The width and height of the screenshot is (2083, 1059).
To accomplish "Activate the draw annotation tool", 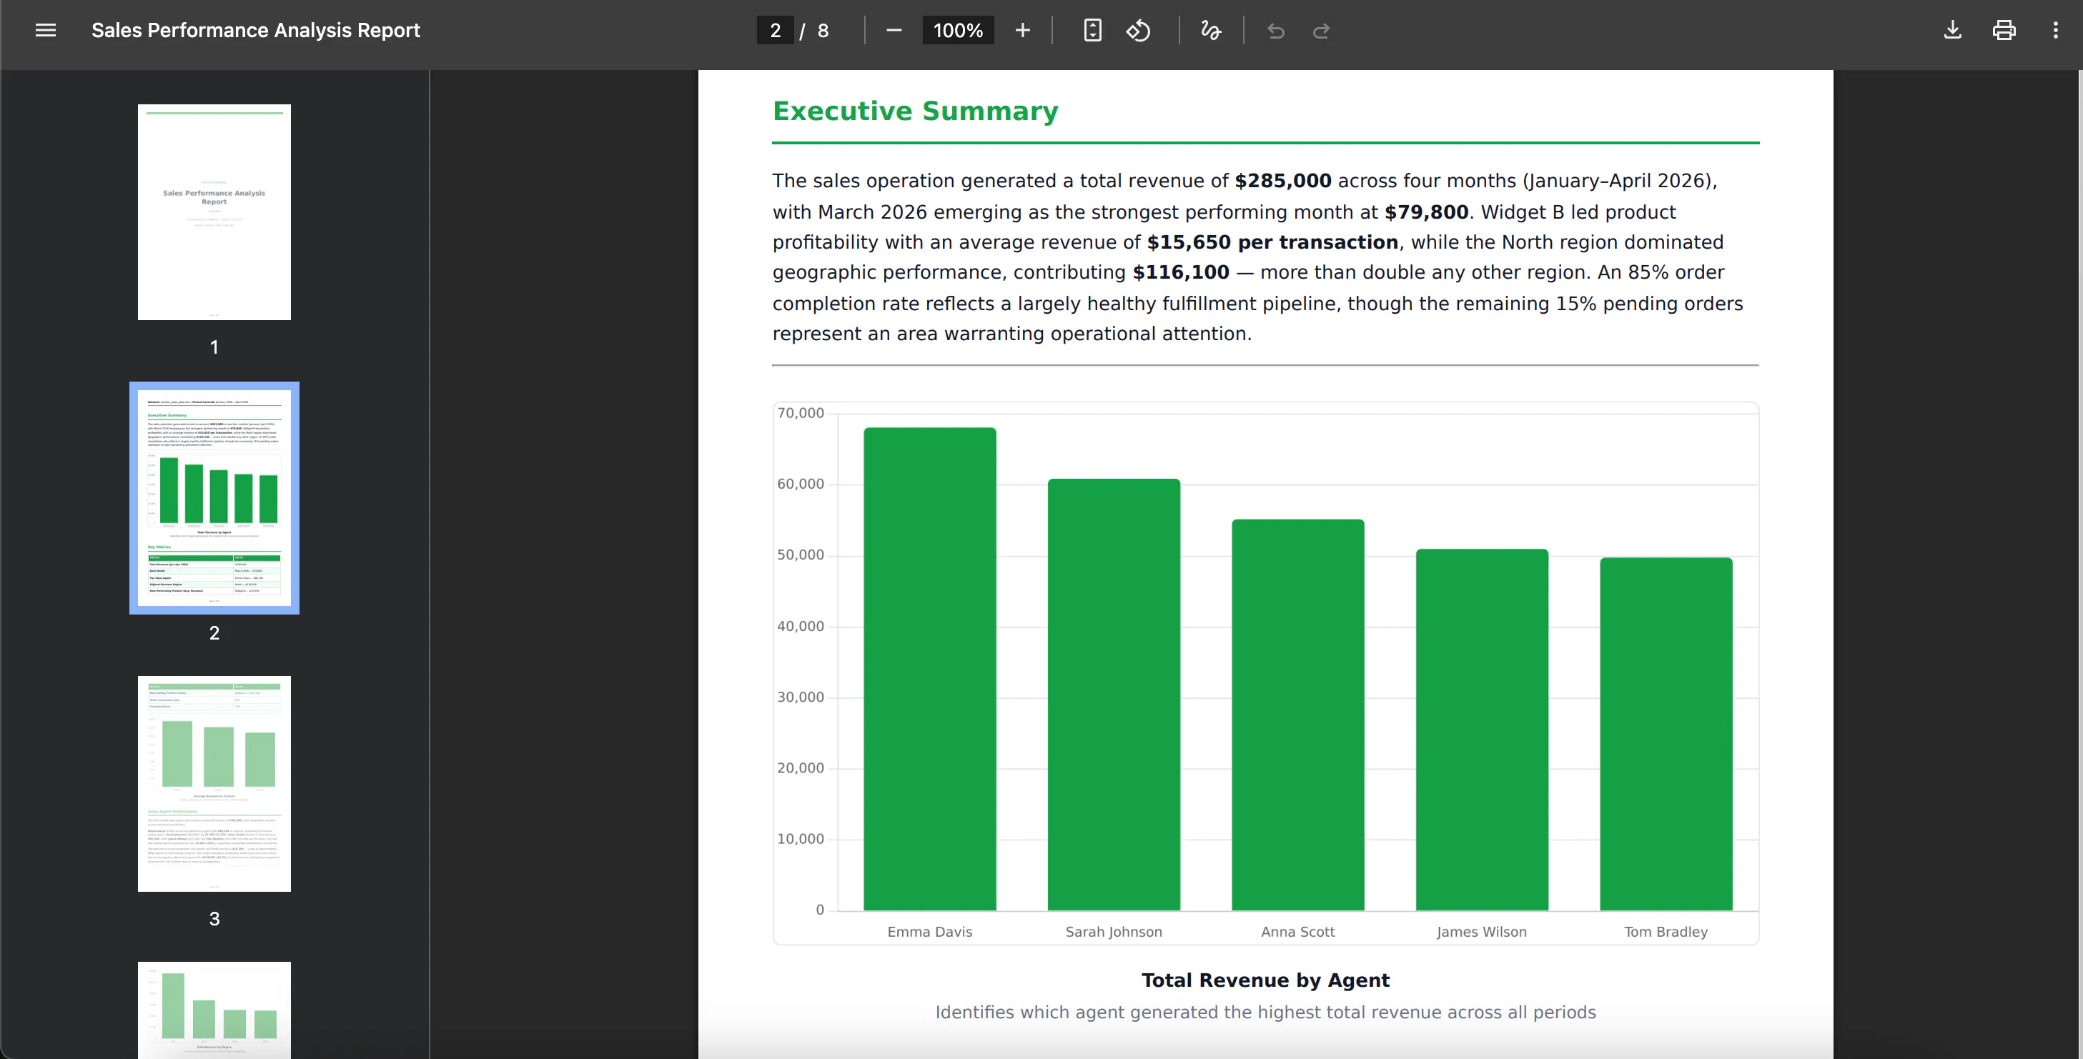I will [x=1210, y=31].
